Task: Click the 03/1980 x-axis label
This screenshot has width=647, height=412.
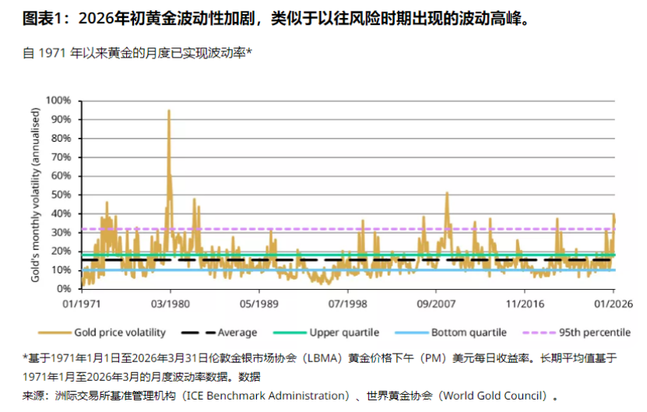Action: [x=170, y=305]
